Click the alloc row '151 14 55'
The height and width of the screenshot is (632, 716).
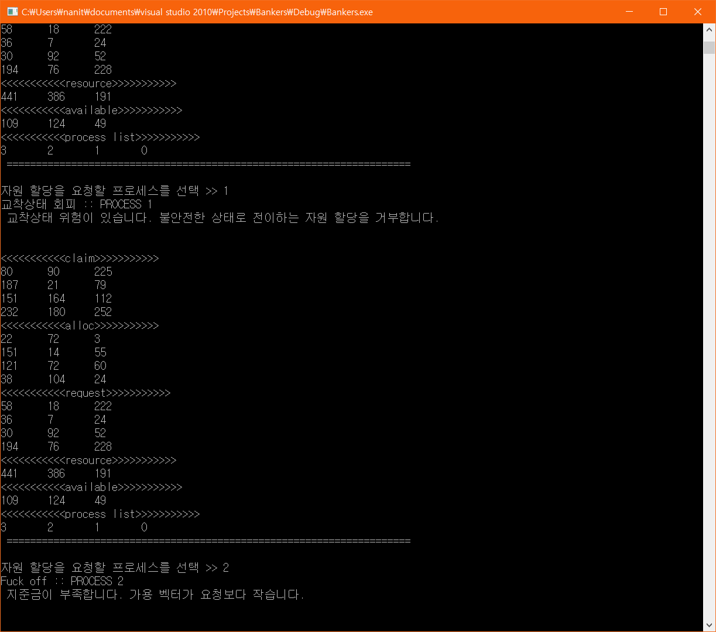[x=53, y=352]
